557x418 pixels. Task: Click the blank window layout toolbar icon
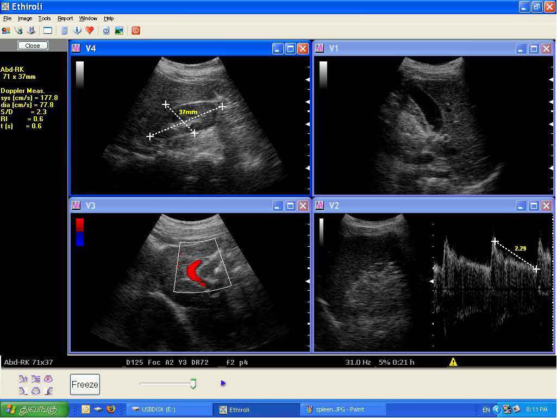pos(47,30)
